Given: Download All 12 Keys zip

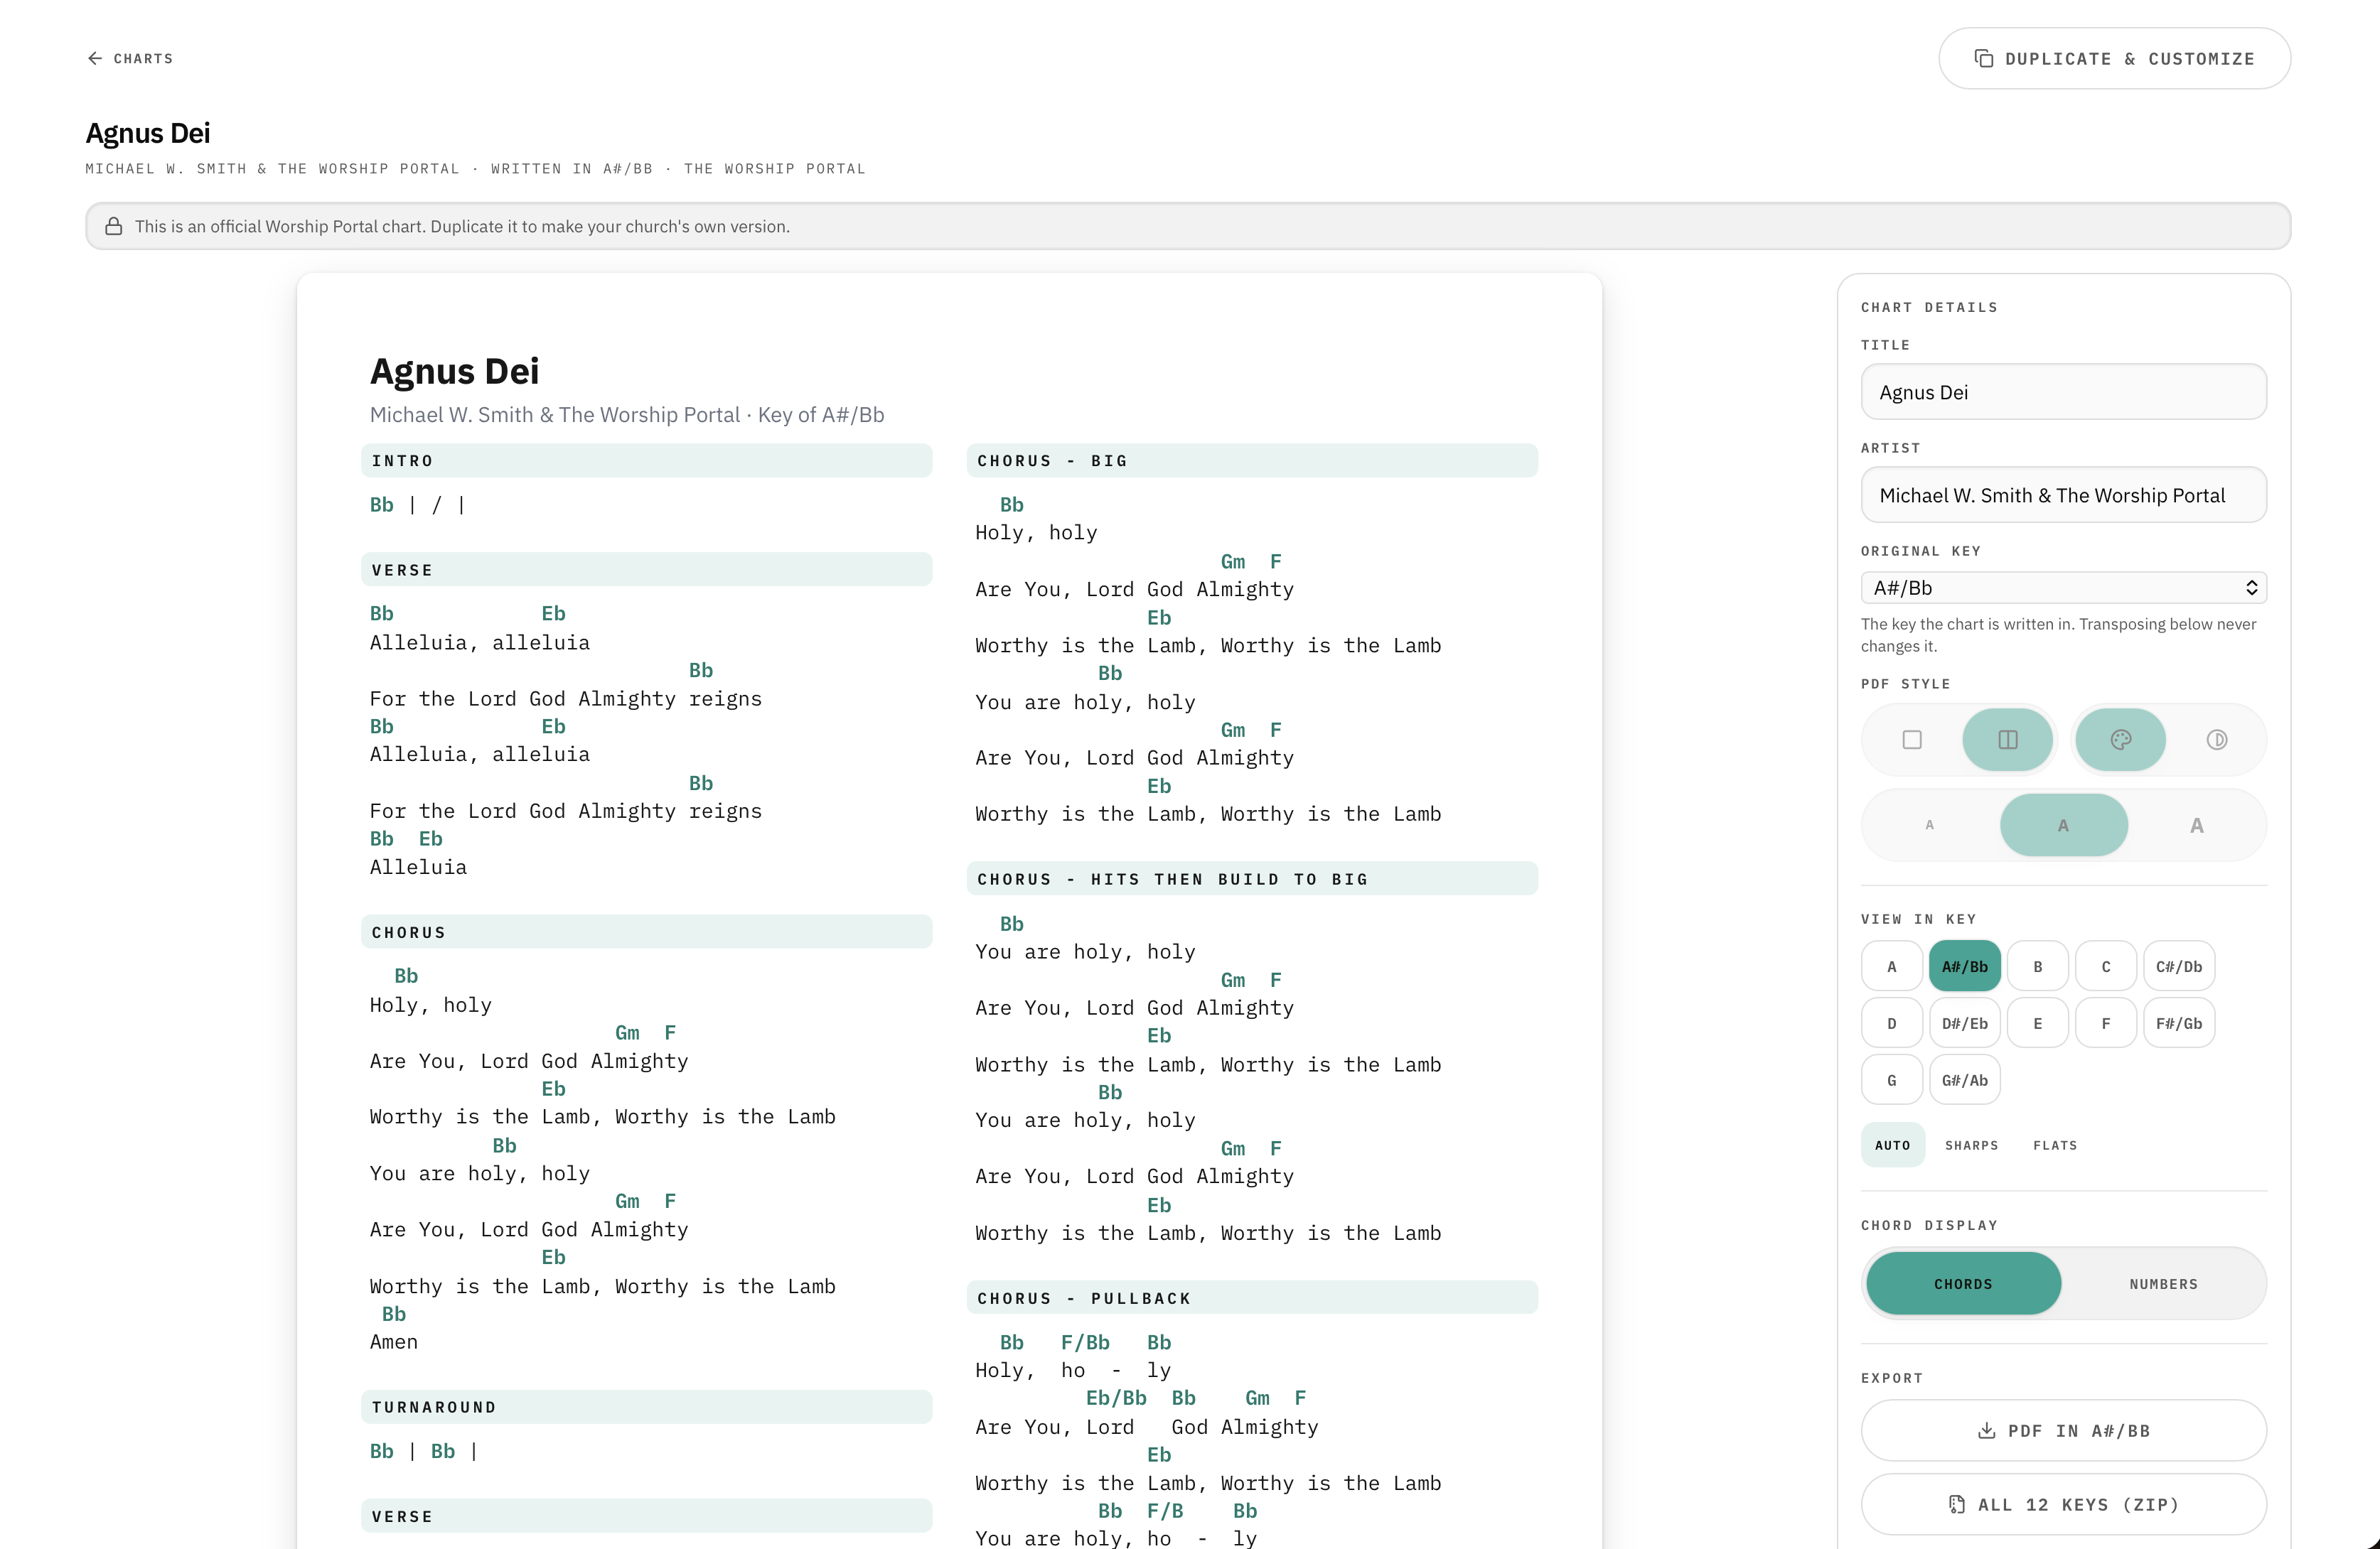Looking at the screenshot, I should pos(2063,1505).
